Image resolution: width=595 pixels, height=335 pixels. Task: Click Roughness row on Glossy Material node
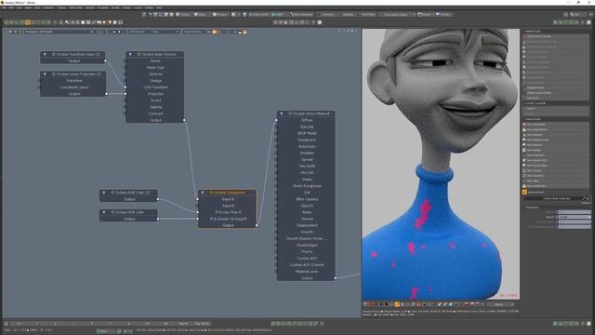pos(307,140)
